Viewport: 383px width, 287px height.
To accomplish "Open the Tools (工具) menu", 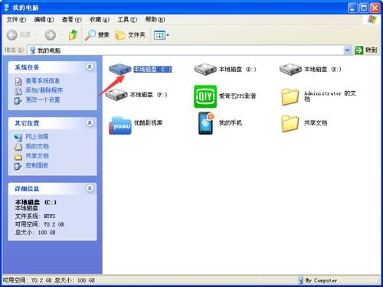I will (x=127, y=19).
